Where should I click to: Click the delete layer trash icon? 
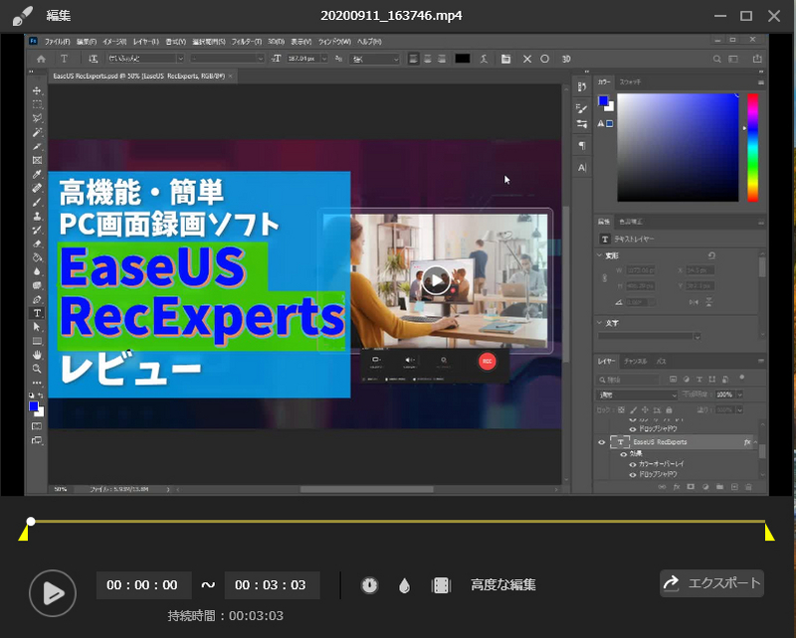tap(748, 487)
